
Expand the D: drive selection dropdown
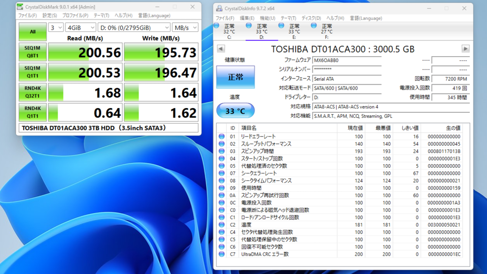[x=134, y=28]
